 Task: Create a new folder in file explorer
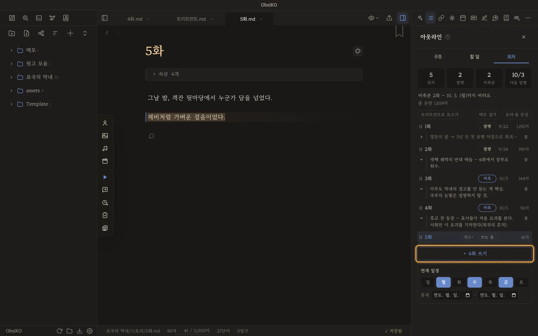[x=12, y=33]
